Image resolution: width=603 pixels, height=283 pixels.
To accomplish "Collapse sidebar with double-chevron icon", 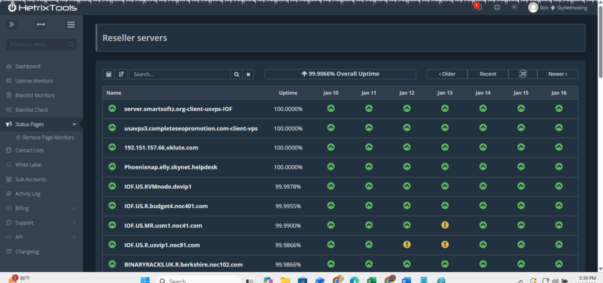I will (12, 25).
